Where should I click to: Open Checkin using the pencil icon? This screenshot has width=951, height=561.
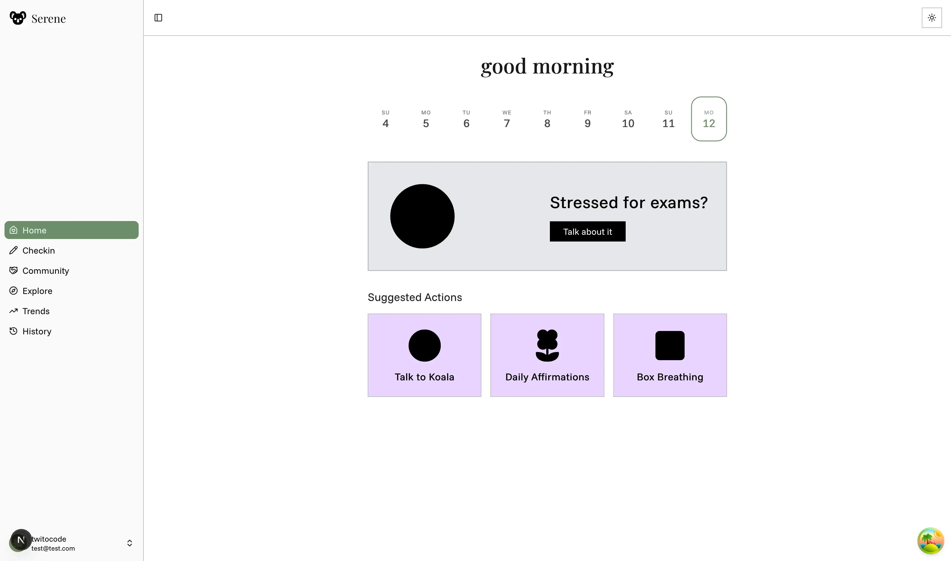tap(14, 250)
